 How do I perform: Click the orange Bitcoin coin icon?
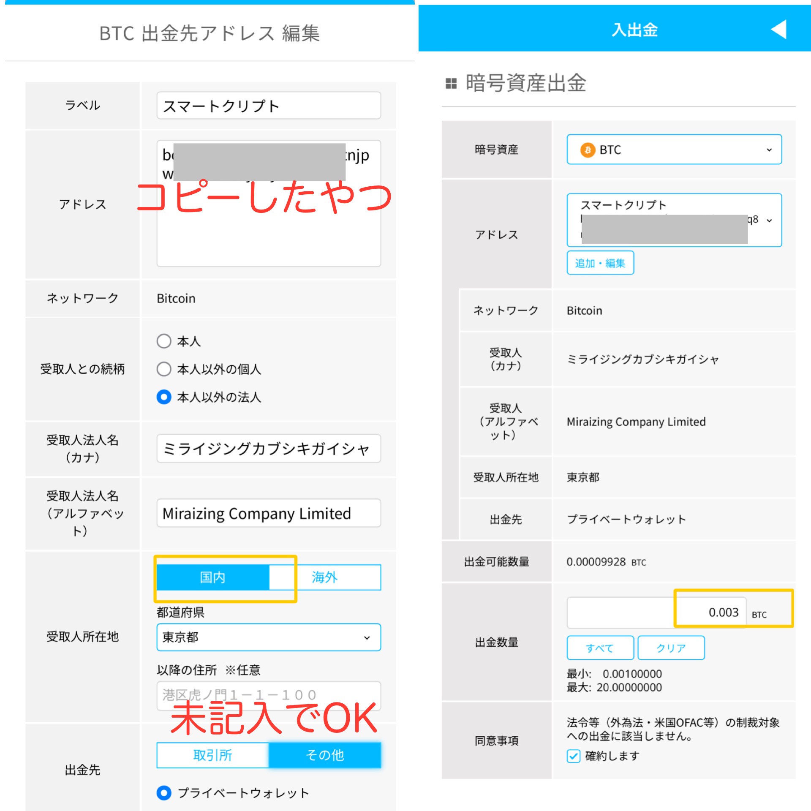point(588,150)
